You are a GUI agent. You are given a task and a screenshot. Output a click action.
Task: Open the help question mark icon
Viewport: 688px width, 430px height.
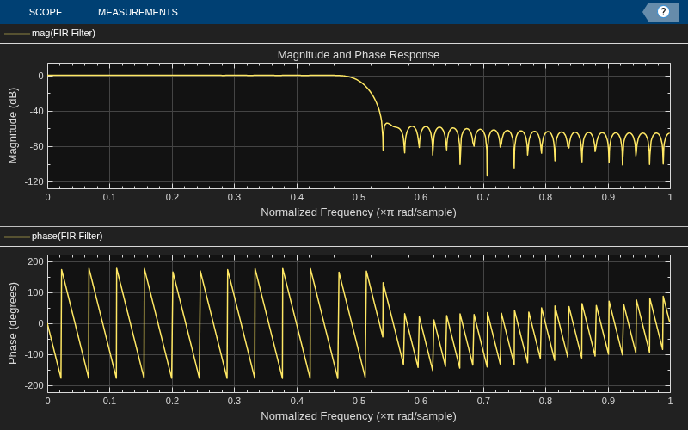point(663,12)
